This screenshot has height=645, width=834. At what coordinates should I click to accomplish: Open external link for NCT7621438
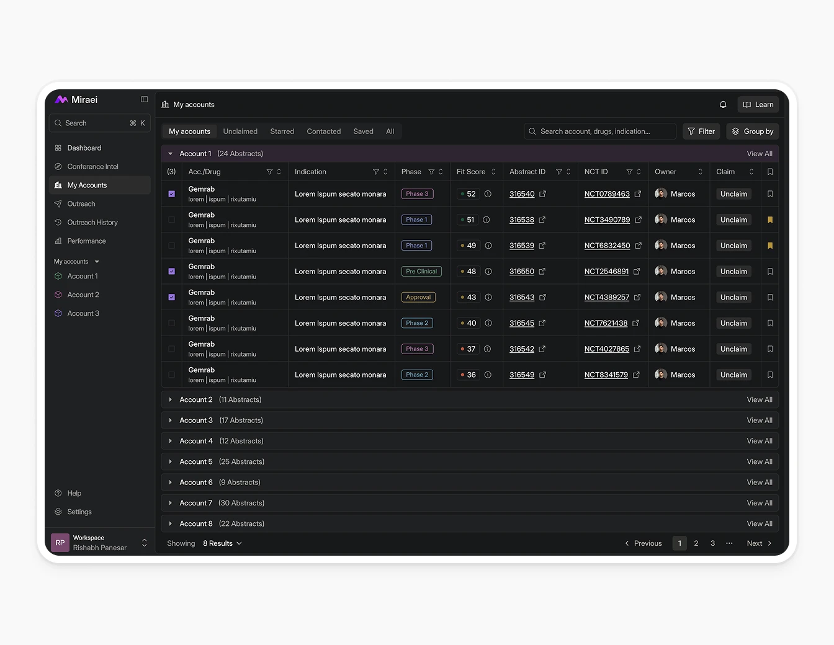(636, 323)
